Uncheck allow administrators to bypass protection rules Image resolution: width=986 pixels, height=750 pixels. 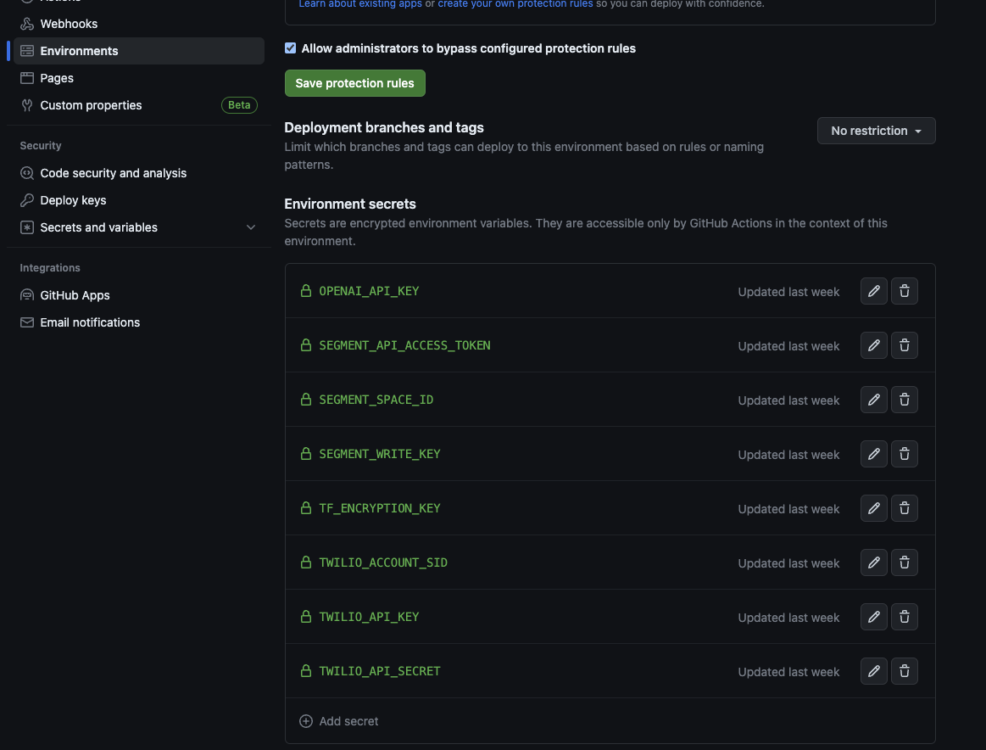pos(291,48)
